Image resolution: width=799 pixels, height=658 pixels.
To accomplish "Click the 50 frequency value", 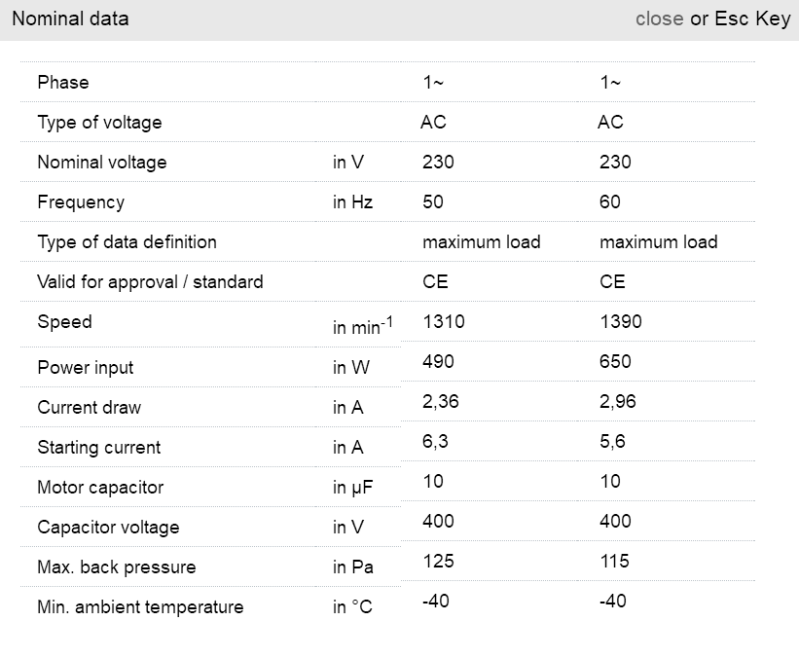I will (433, 202).
